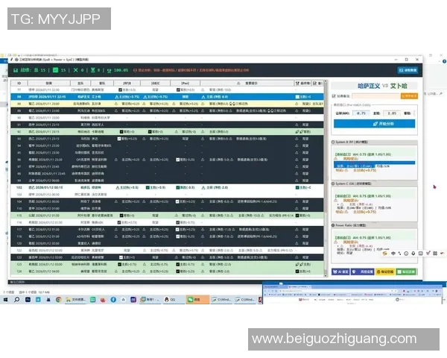Click the green 标记正确 button
The width and height of the screenshot is (447, 358).
408,272
